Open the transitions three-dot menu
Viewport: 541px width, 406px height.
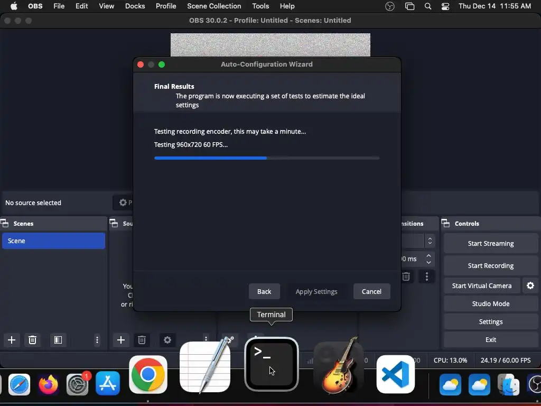point(427,276)
